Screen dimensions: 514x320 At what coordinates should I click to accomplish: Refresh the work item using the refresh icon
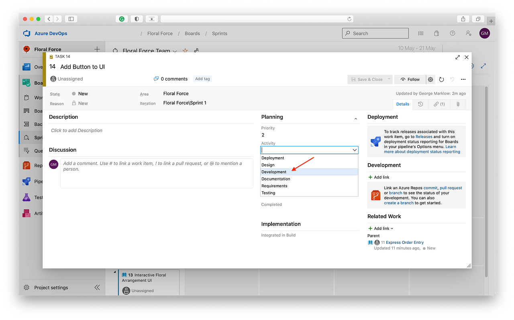(441, 79)
